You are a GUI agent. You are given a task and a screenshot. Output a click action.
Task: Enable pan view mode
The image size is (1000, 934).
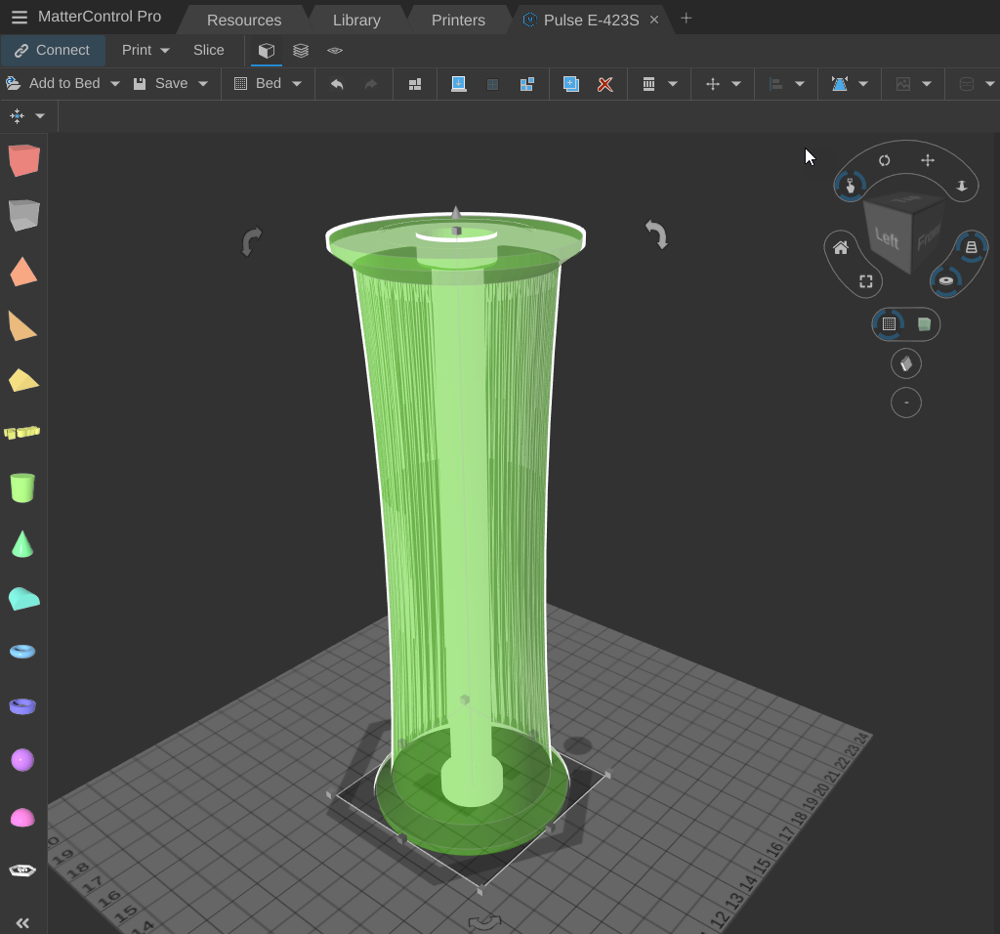[x=928, y=160]
